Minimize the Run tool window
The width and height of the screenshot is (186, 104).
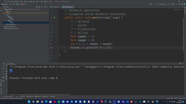[183, 64]
